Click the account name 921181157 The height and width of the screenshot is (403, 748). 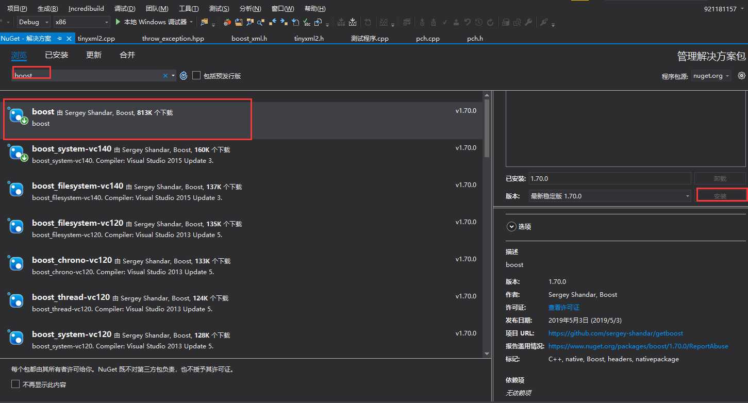[720, 9]
